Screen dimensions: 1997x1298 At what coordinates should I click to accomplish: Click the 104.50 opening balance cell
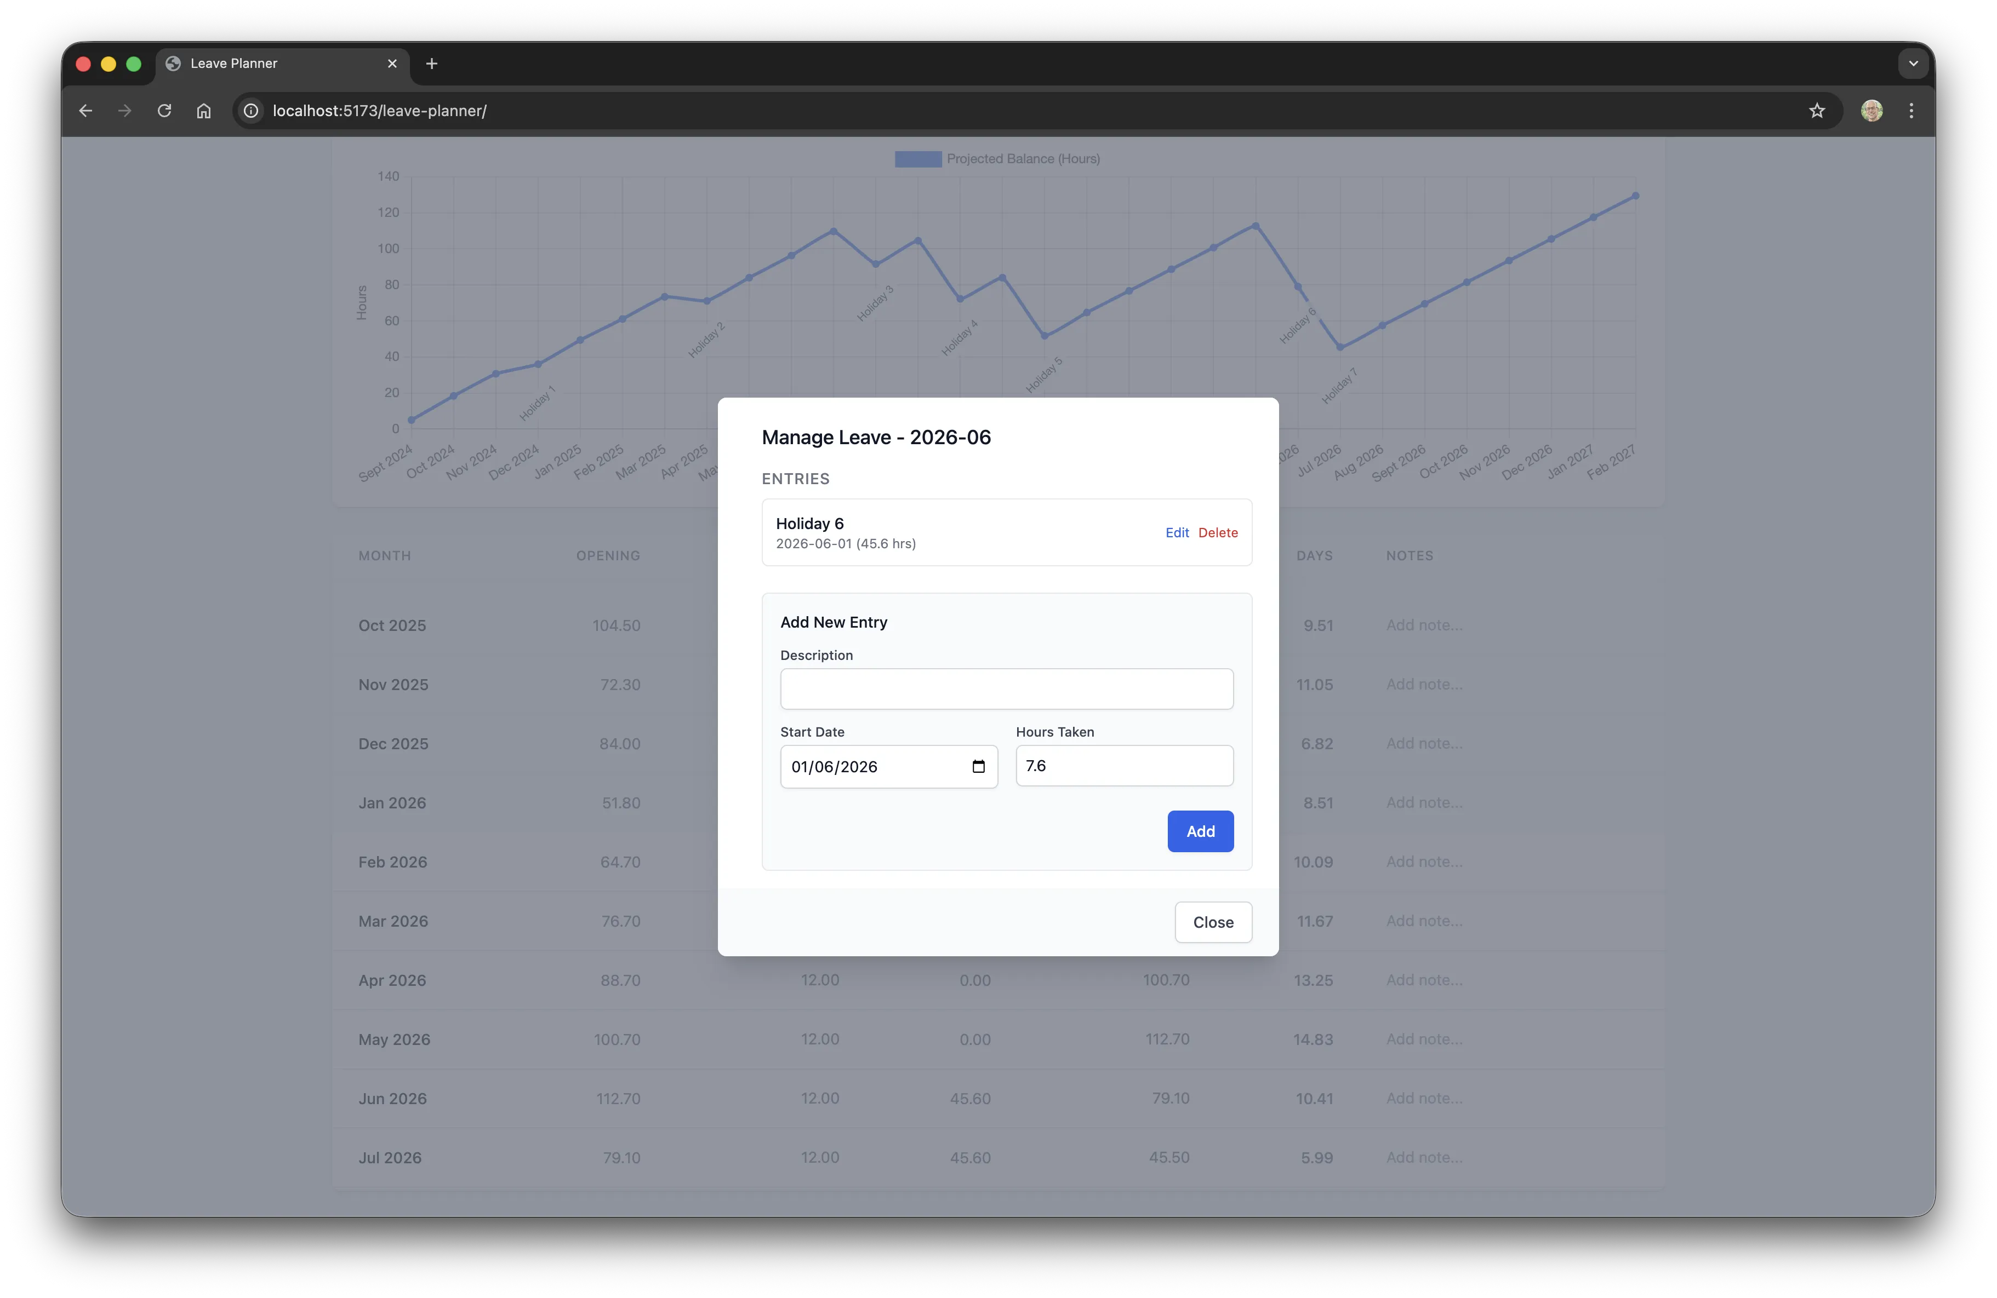(x=616, y=625)
